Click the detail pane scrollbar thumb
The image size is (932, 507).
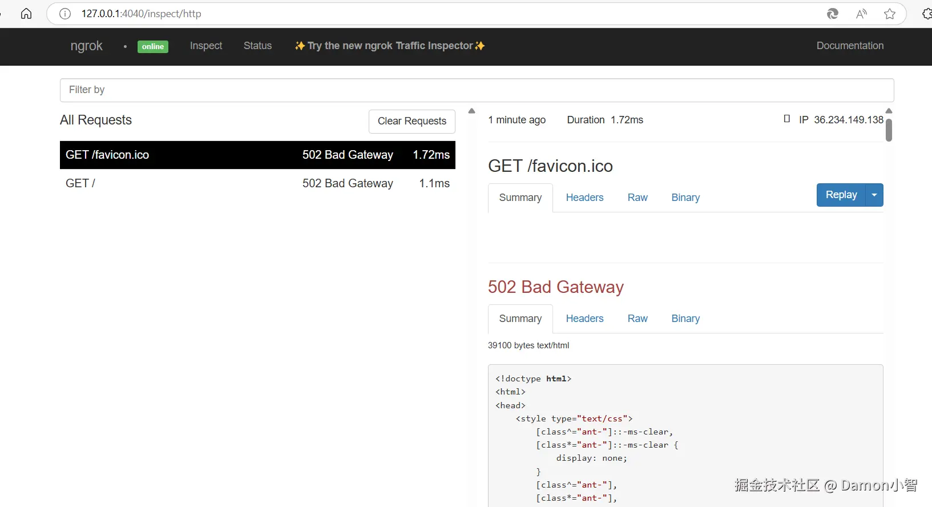[x=889, y=130]
